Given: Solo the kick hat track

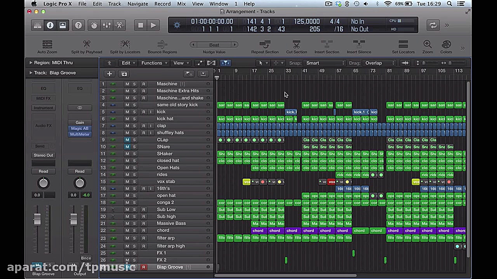Looking at the screenshot, I should coord(134,119).
